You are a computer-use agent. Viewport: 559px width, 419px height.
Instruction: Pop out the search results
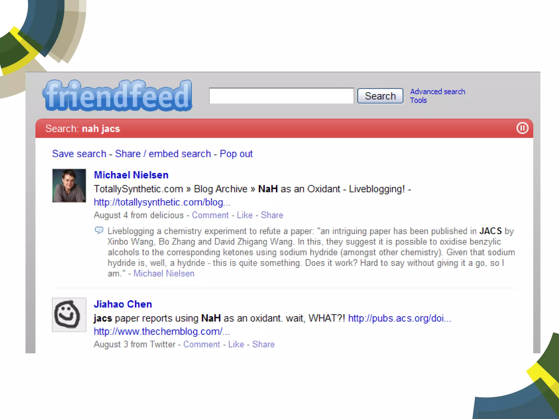[x=236, y=154]
